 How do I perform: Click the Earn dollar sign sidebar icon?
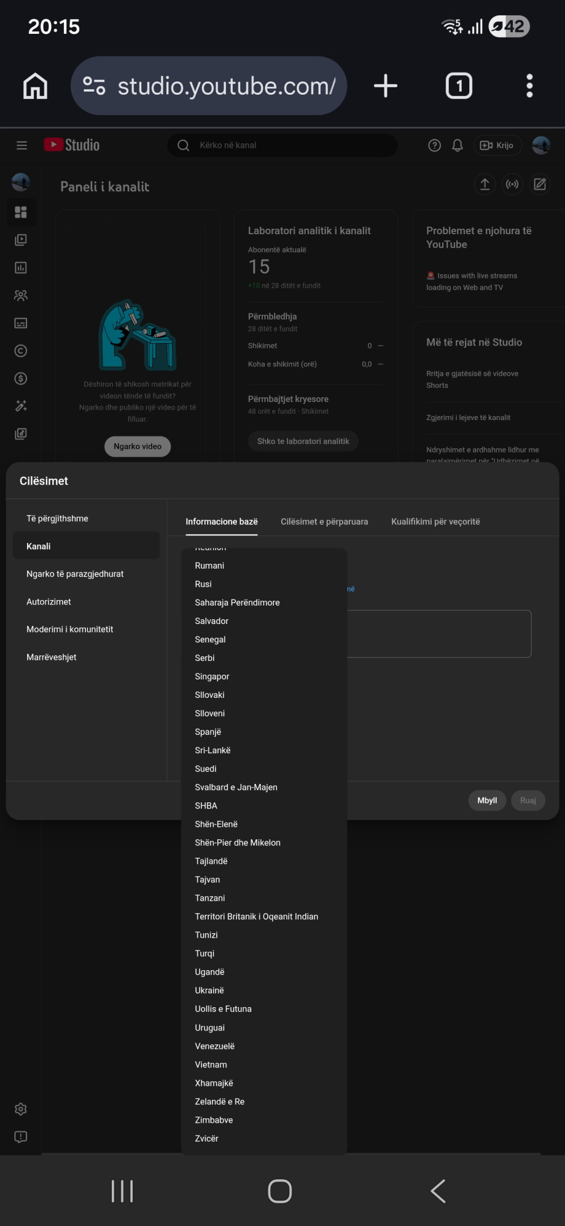click(x=21, y=379)
